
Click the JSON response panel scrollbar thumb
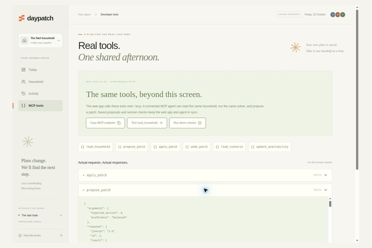point(330,204)
